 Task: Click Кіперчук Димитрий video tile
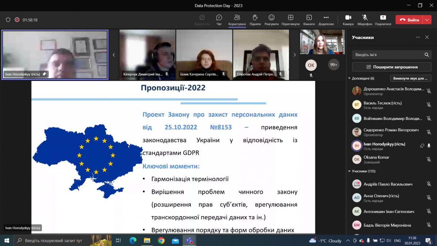147,55
